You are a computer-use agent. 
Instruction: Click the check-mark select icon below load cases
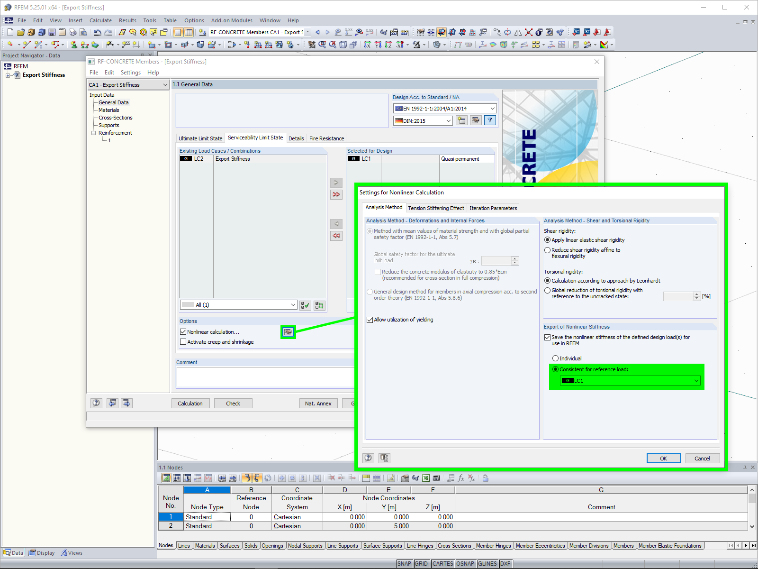306,305
